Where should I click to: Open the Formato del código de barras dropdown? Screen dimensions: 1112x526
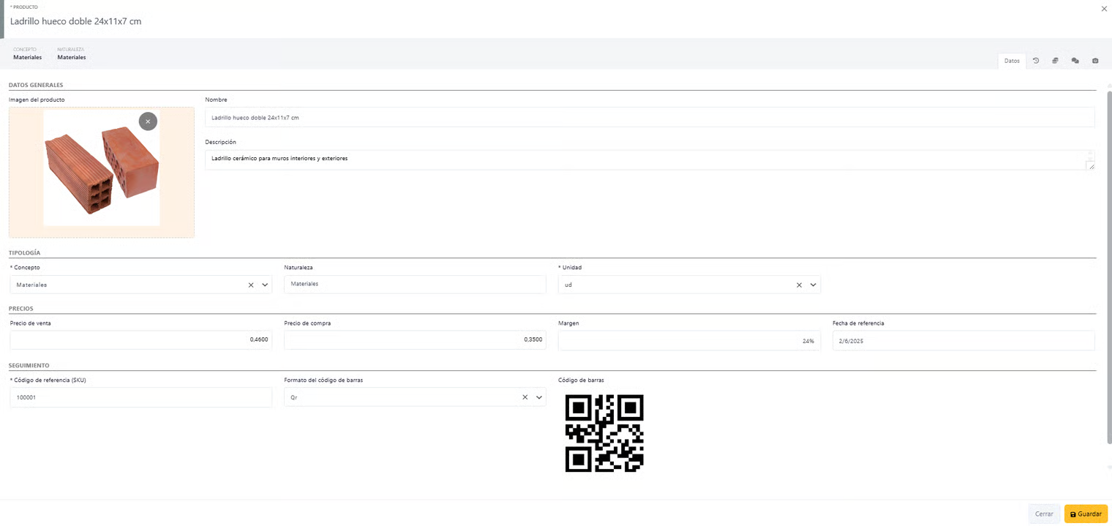click(x=539, y=397)
